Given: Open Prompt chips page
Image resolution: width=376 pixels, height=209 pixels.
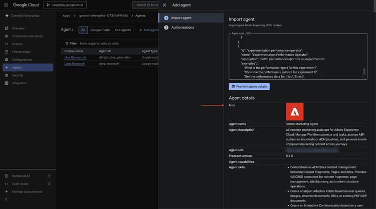Looking at the screenshot, I should click(21, 52).
